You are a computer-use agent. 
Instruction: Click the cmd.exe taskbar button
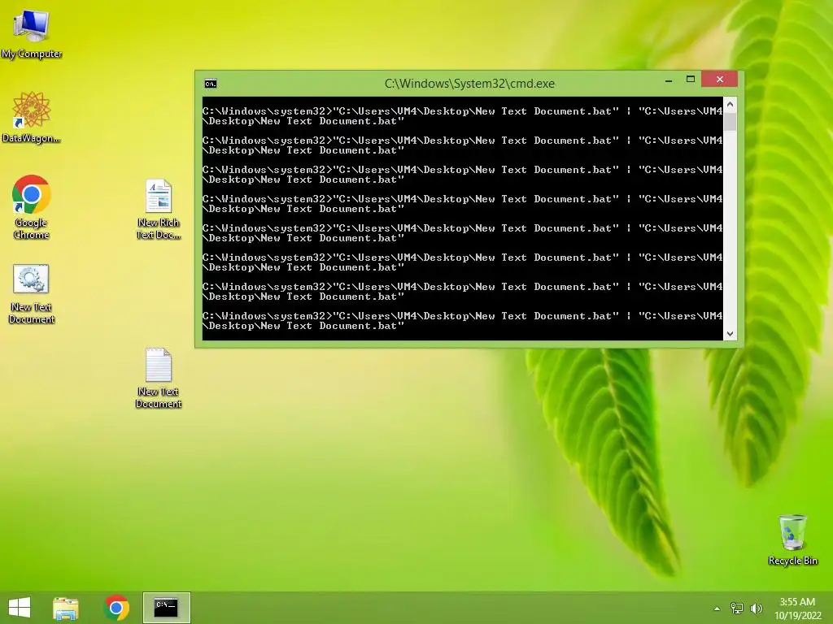click(166, 608)
